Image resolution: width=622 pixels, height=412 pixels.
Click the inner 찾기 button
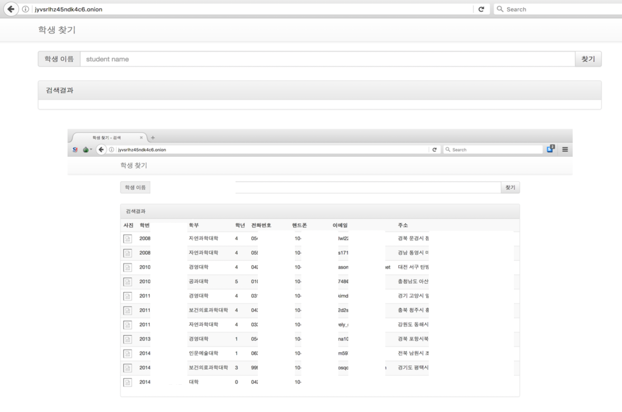(x=510, y=187)
